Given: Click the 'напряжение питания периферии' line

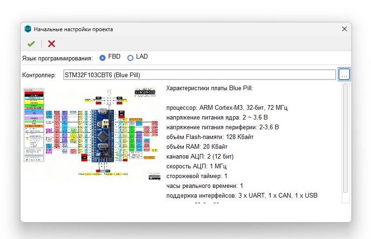Looking at the screenshot, I should pos(222,127).
